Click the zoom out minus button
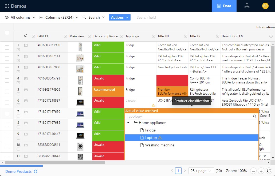Viewport: 275px width, 176px height. (x=253, y=171)
